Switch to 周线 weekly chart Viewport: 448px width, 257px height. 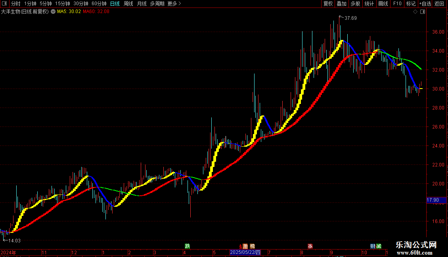click(x=128, y=4)
